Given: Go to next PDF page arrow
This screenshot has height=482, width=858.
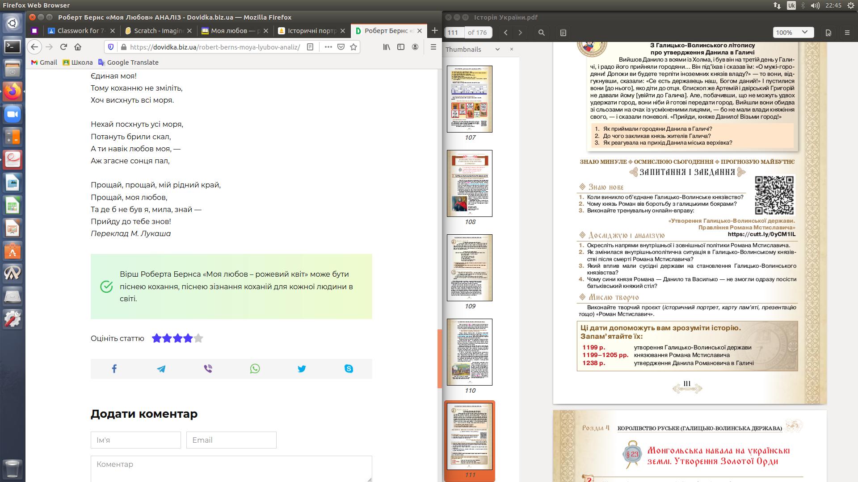Looking at the screenshot, I should pyautogui.click(x=520, y=33).
